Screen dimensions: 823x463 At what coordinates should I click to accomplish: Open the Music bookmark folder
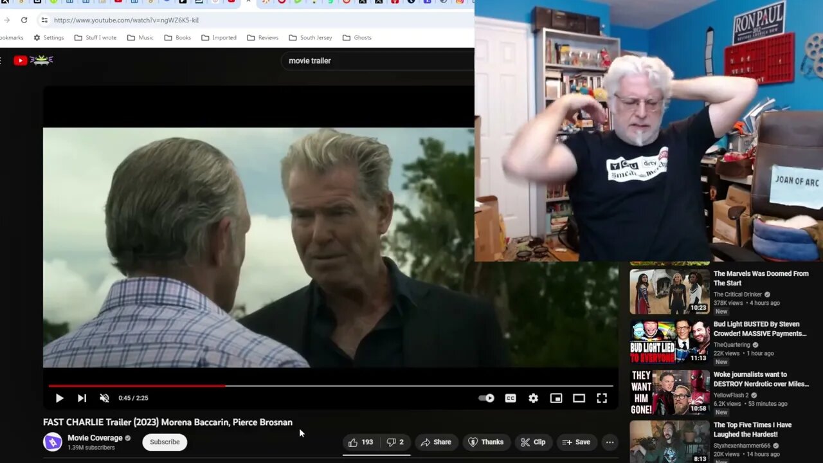pos(140,37)
